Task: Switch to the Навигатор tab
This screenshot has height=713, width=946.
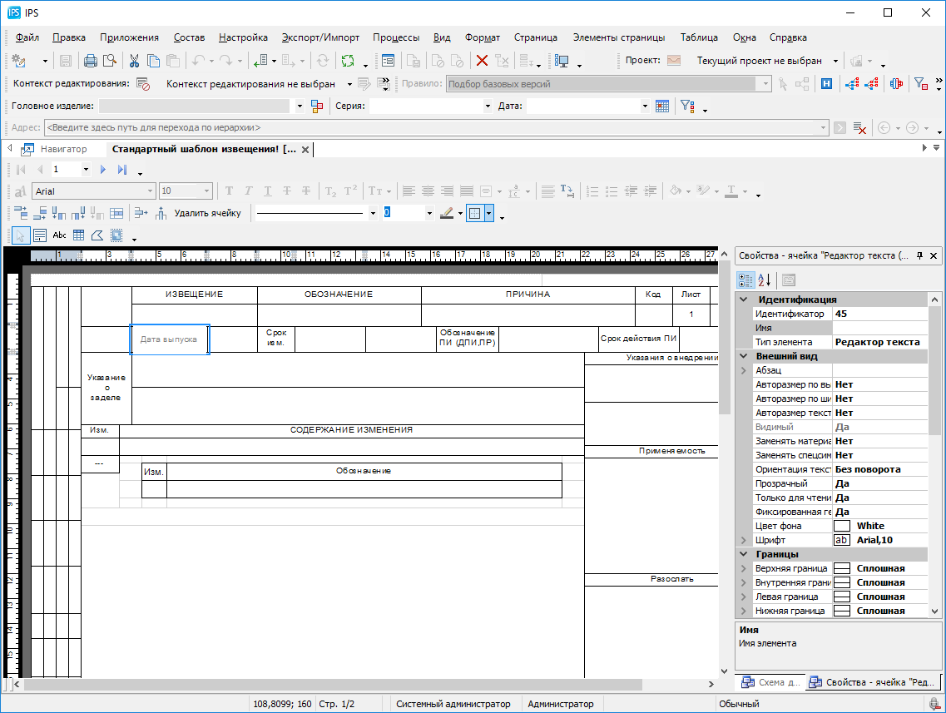Action: pyautogui.click(x=63, y=149)
